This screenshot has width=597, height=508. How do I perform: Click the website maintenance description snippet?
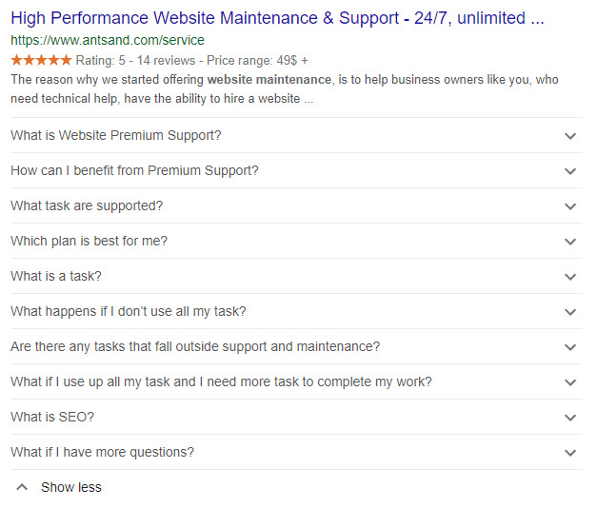pos(284,88)
